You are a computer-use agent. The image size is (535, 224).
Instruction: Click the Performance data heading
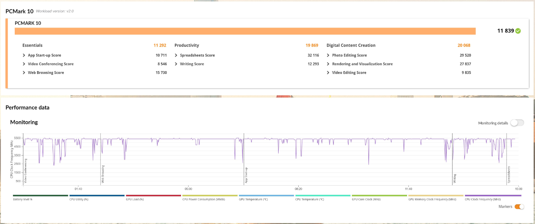(28, 108)
